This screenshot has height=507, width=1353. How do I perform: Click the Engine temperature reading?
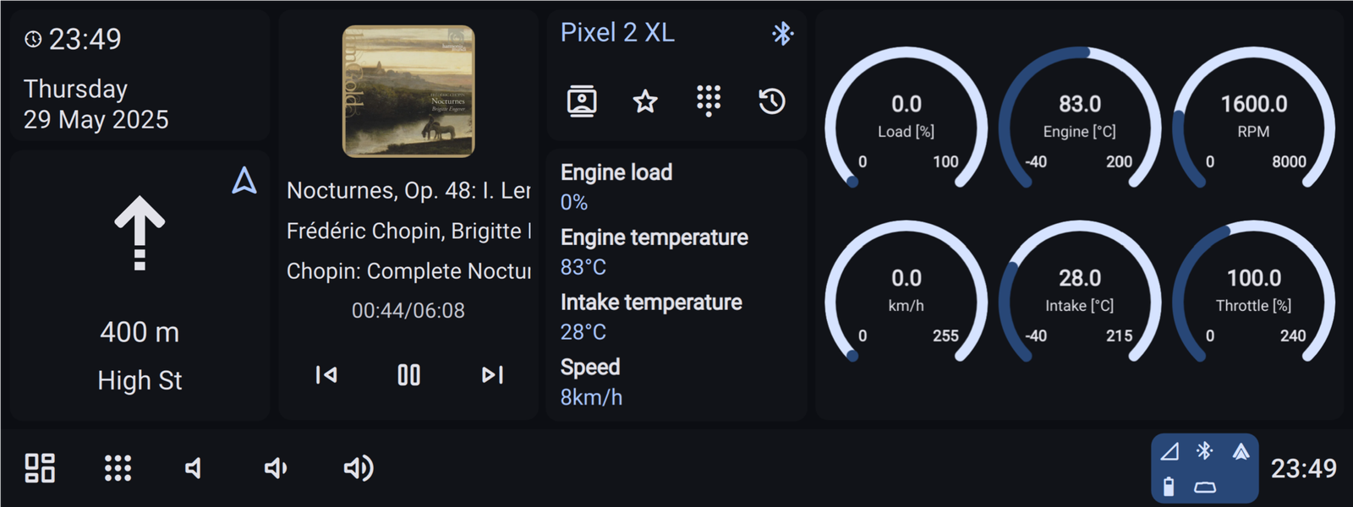click(655, 252)
